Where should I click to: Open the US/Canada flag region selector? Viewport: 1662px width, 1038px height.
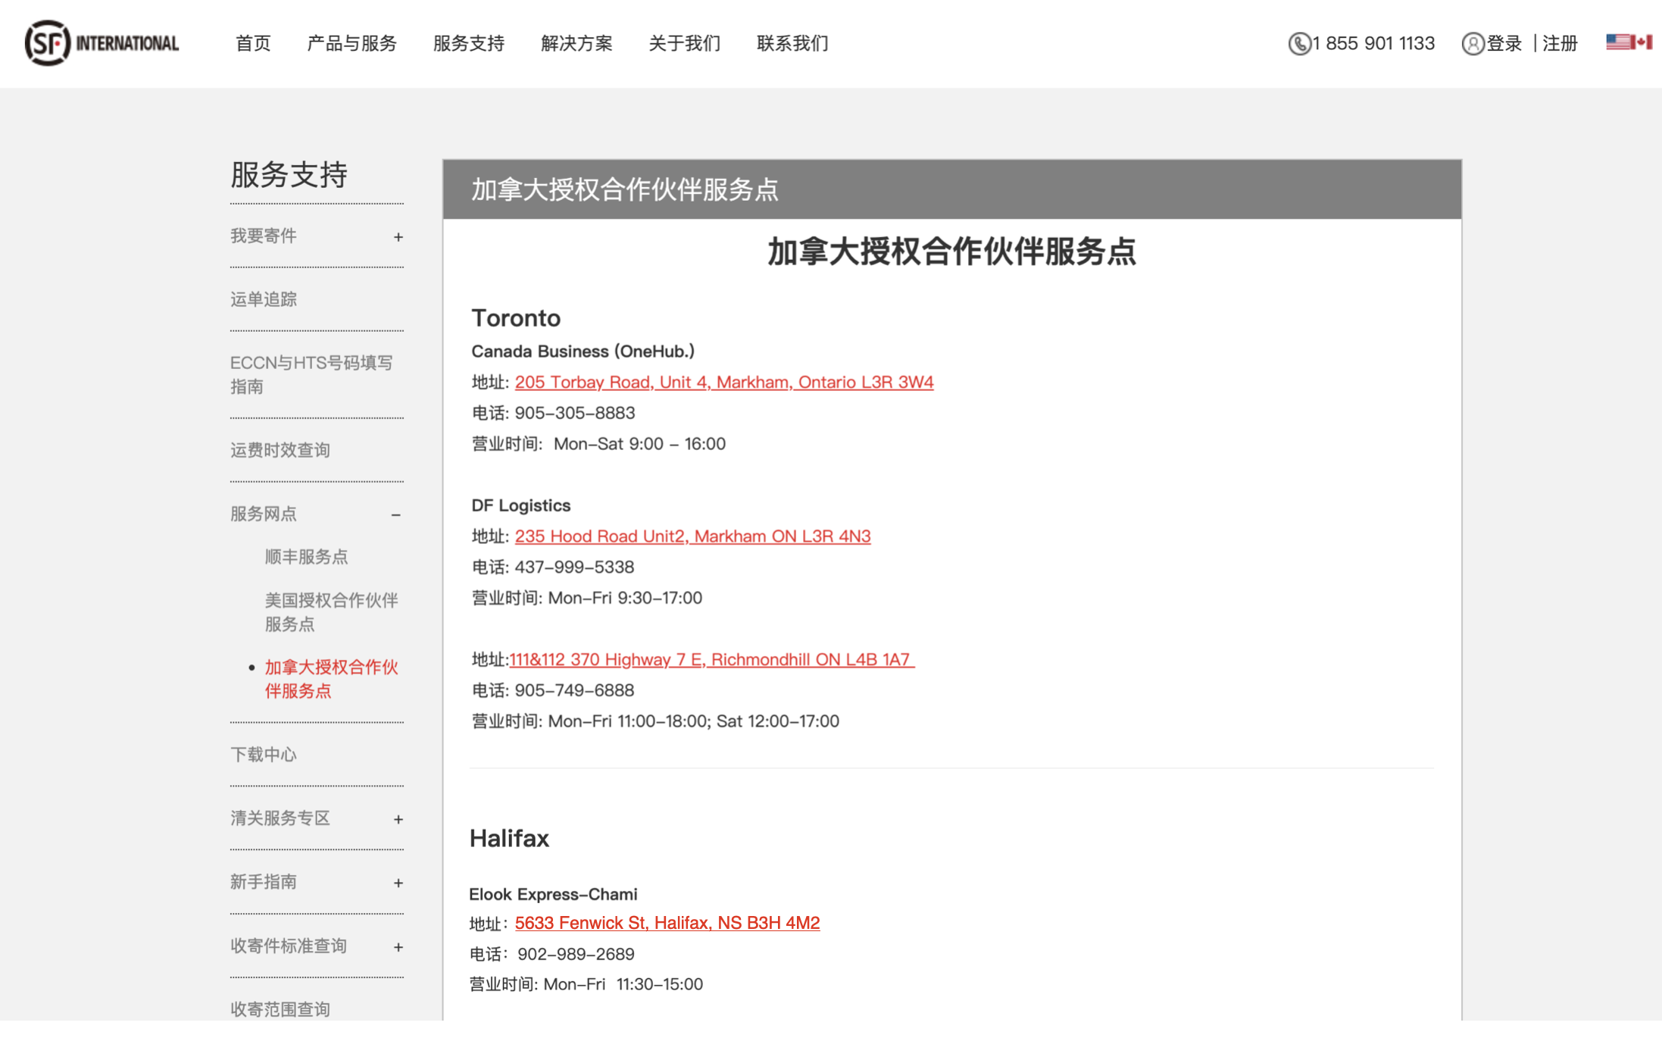(1629, 42)
